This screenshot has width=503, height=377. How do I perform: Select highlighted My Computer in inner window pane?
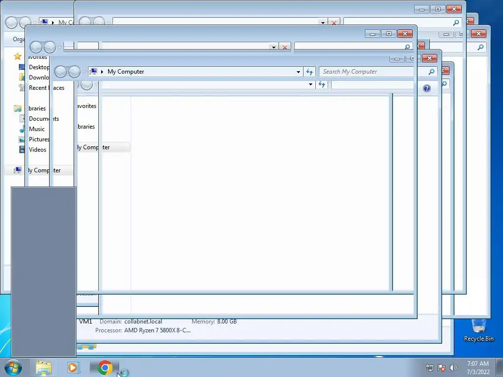103,147
